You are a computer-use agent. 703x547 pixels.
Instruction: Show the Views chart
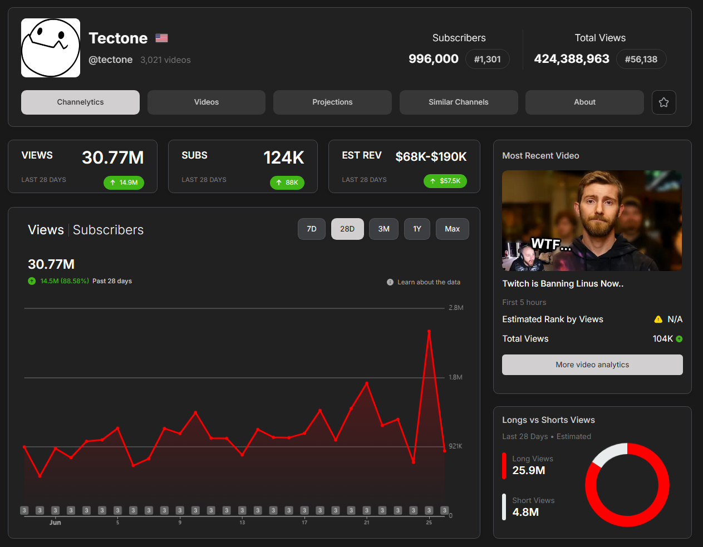pyautogui.click(x=46, y=230)
